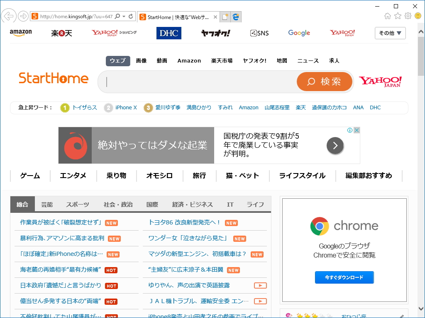Open the Favorites star panel
Image resolution: width=425 pixels, height=318 pixels.
pos(397,16)
